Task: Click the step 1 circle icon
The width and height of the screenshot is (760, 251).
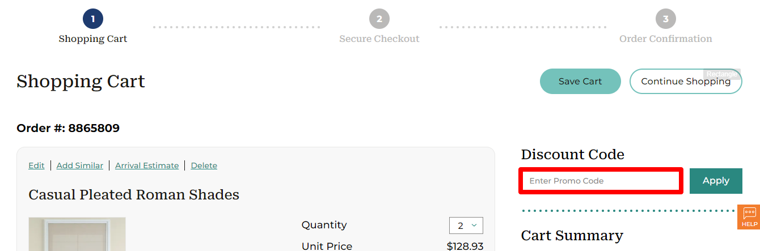Action: (x=92, y=19)
